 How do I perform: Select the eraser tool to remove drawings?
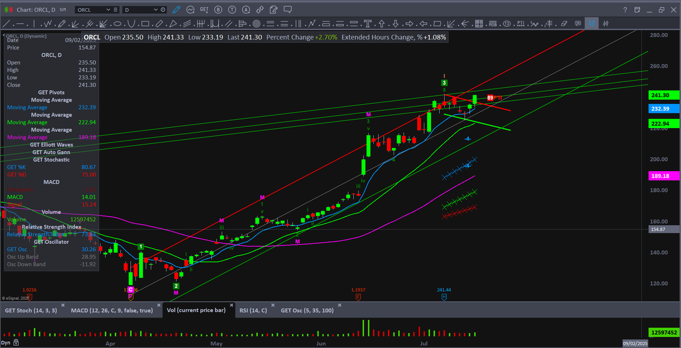click(x=564, y=23)
